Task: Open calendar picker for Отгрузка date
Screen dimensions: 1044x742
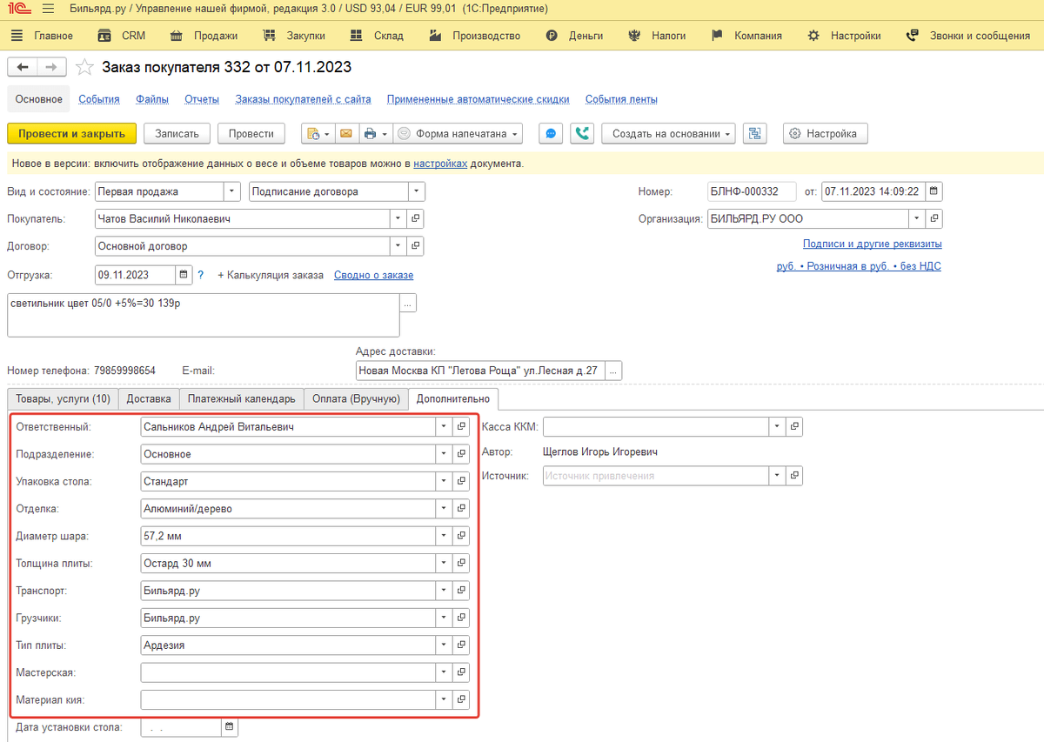Action: pos(184,275)
